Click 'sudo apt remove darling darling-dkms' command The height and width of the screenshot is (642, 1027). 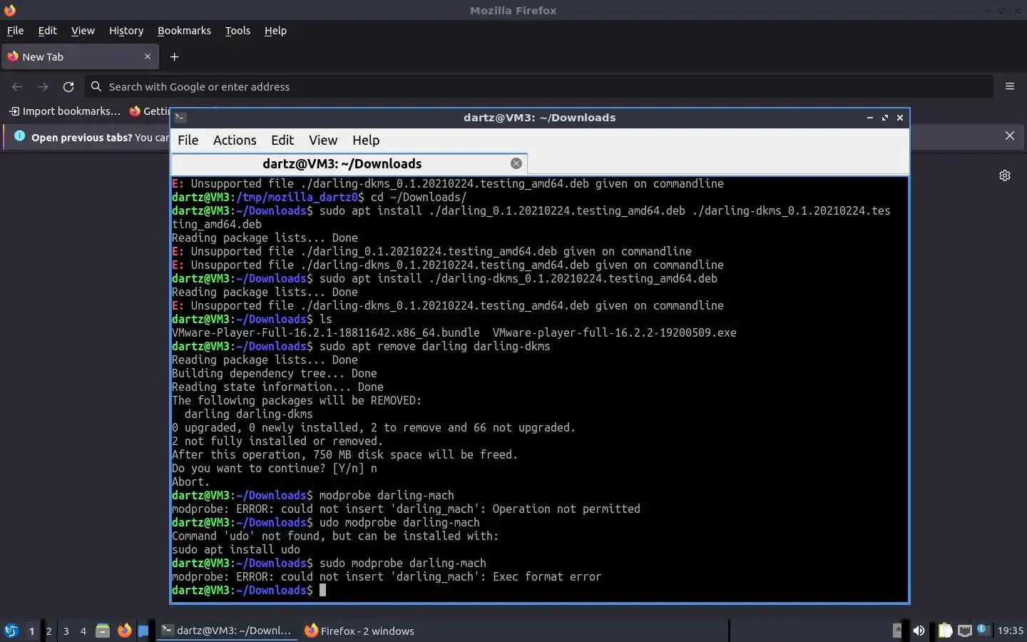(435, 346)
